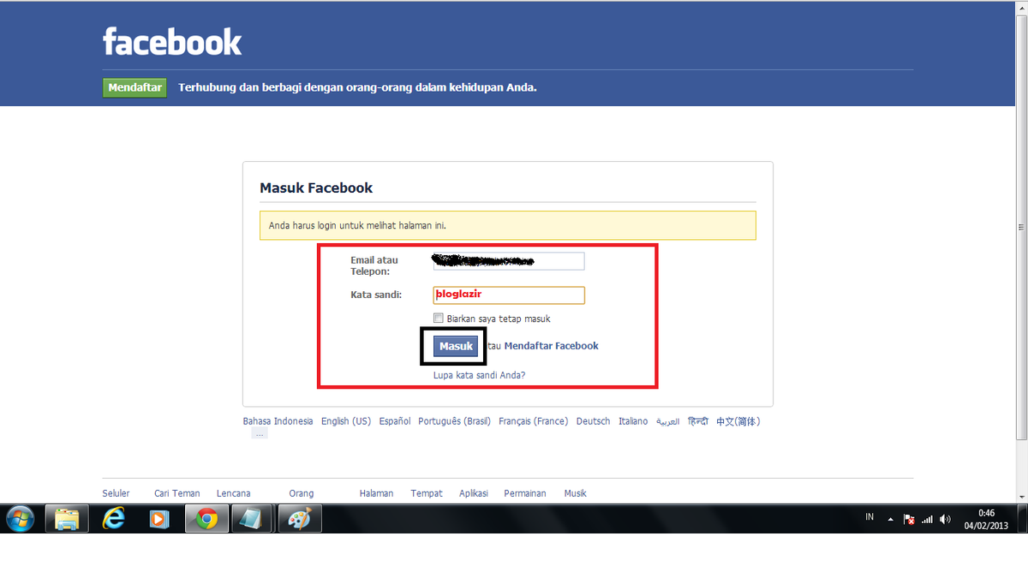Switch language to Deutsch
Screen dimensions: 1028x578
point(593,421)
